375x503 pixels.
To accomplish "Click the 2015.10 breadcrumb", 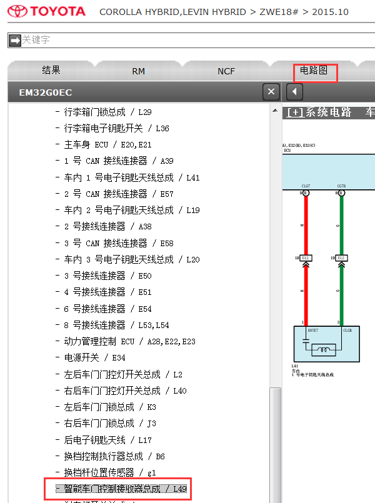I will pyautogui.click(x=330, y=12).
